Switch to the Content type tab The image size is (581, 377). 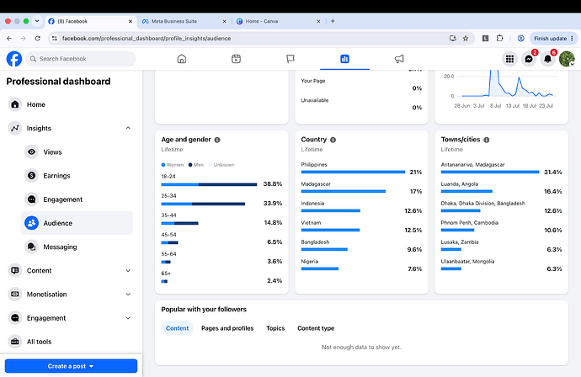[x=316, y=328]
